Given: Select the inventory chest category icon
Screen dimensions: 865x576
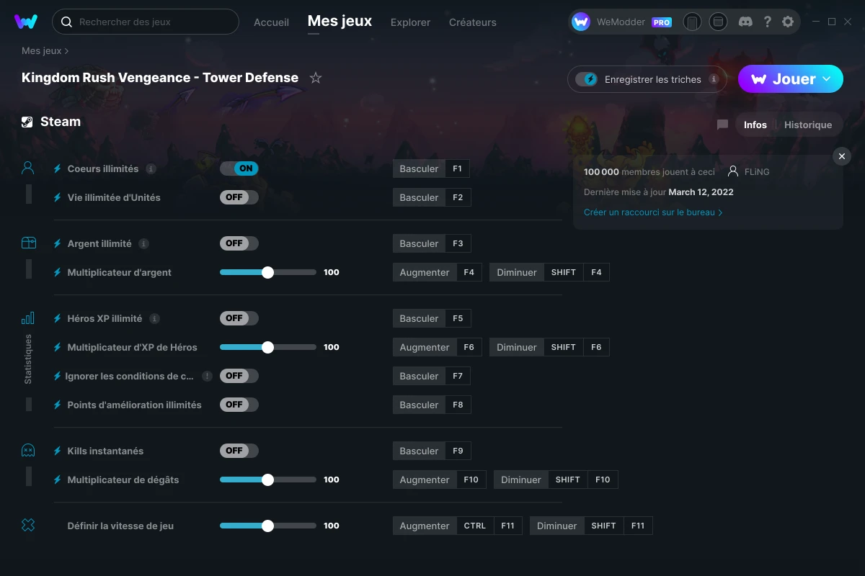Looking at the screenshot, I should tap(28, 243).
